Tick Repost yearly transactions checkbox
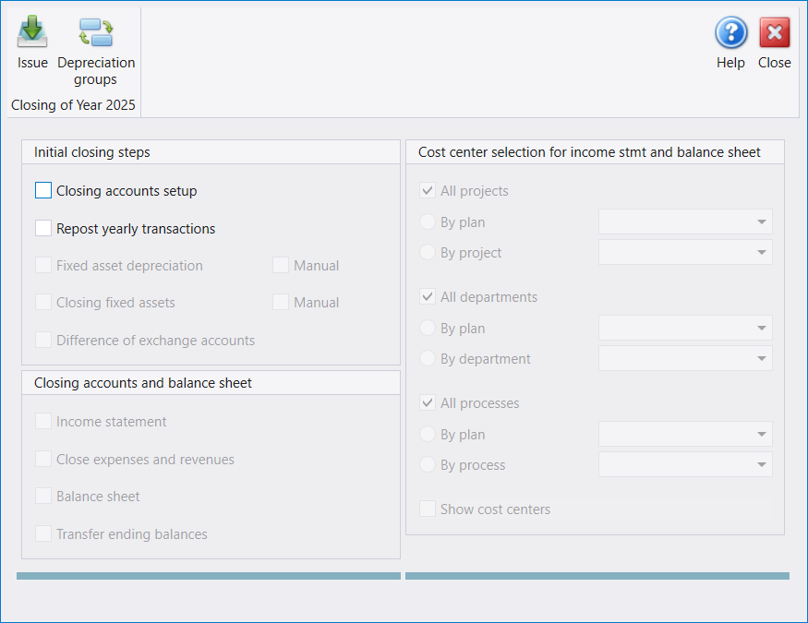Viewport: 808px width, 623px height. pos(43,228)
